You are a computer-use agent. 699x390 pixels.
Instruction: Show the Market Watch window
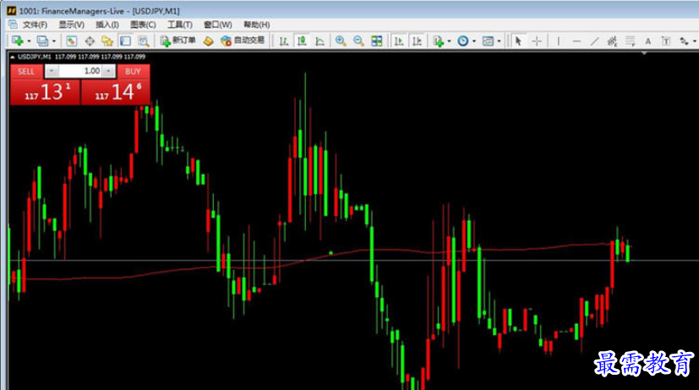pos(71,41)
